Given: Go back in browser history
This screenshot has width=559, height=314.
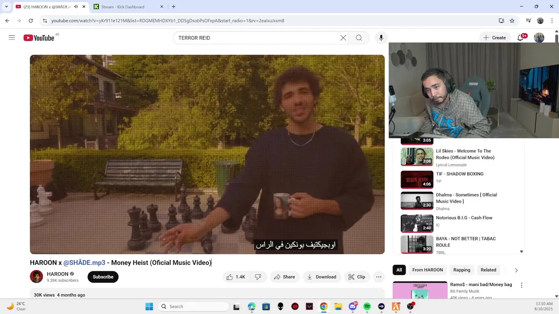Looking at the screenshot, I should point(7,20).
